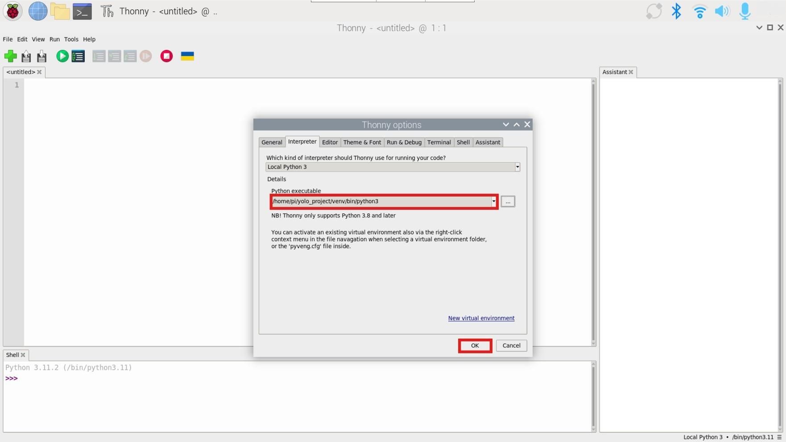Open the View menu

click(38, 39)
